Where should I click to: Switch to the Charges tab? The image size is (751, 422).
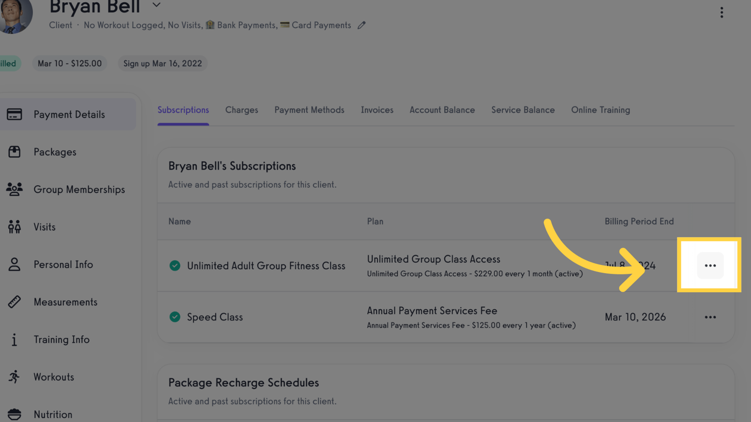click(241, 110)
